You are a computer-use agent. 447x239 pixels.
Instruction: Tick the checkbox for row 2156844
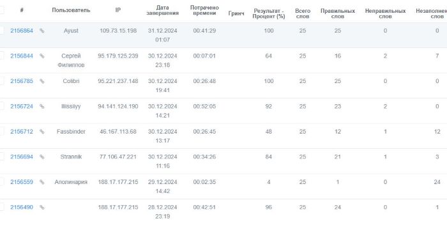pos(1,56)
